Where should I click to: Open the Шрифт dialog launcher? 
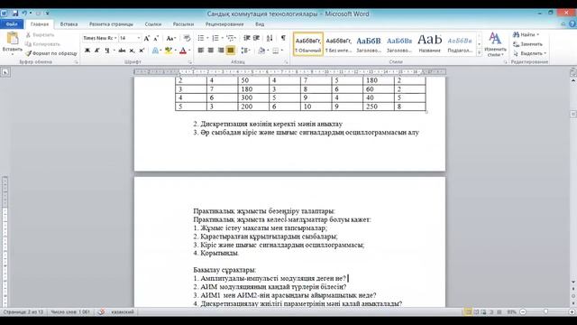click(x=190, y=62)
